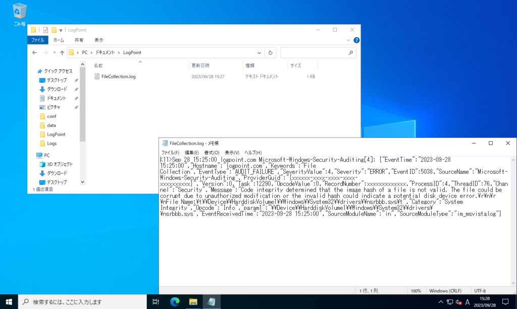Open the Logs folder in sidebar
Screen dimensions: 517x309
click(x=48, y=143)
